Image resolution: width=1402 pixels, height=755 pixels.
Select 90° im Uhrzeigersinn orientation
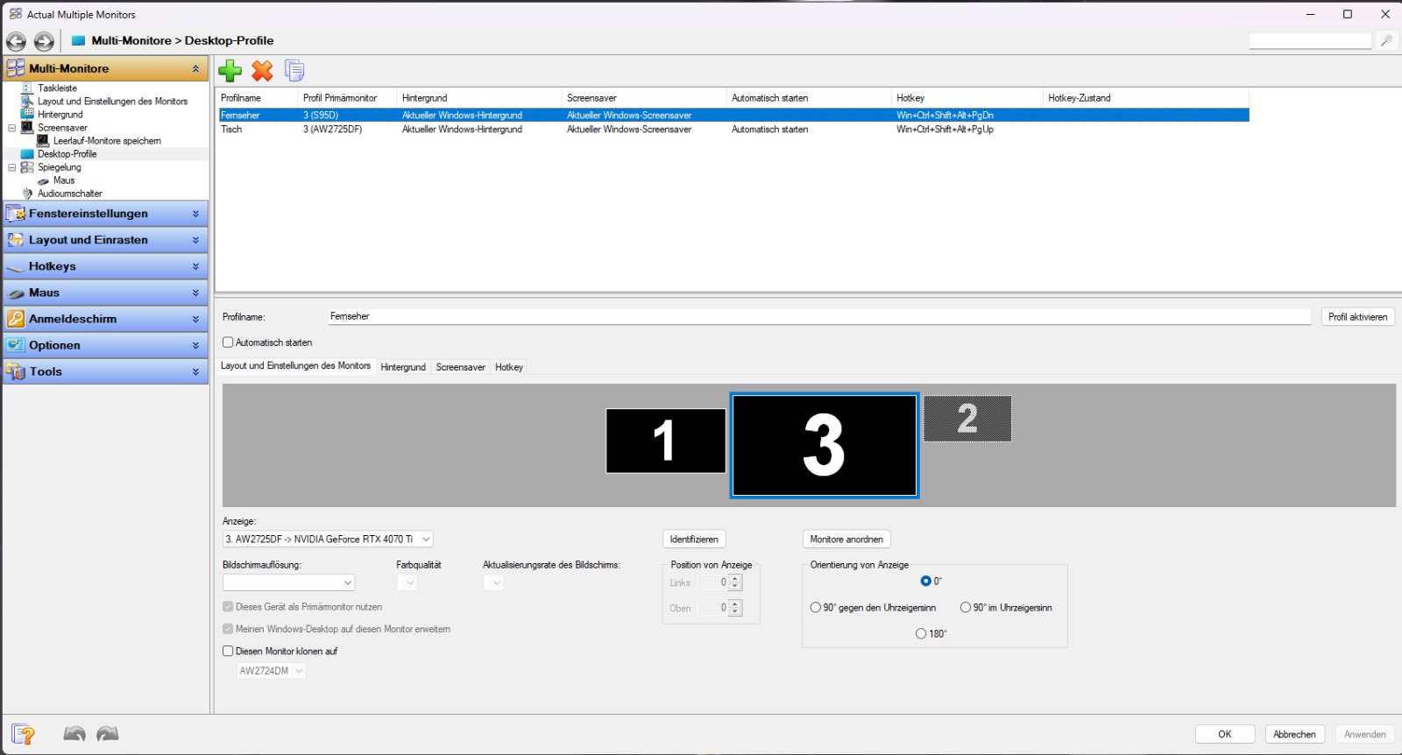[x=966, y=607]
